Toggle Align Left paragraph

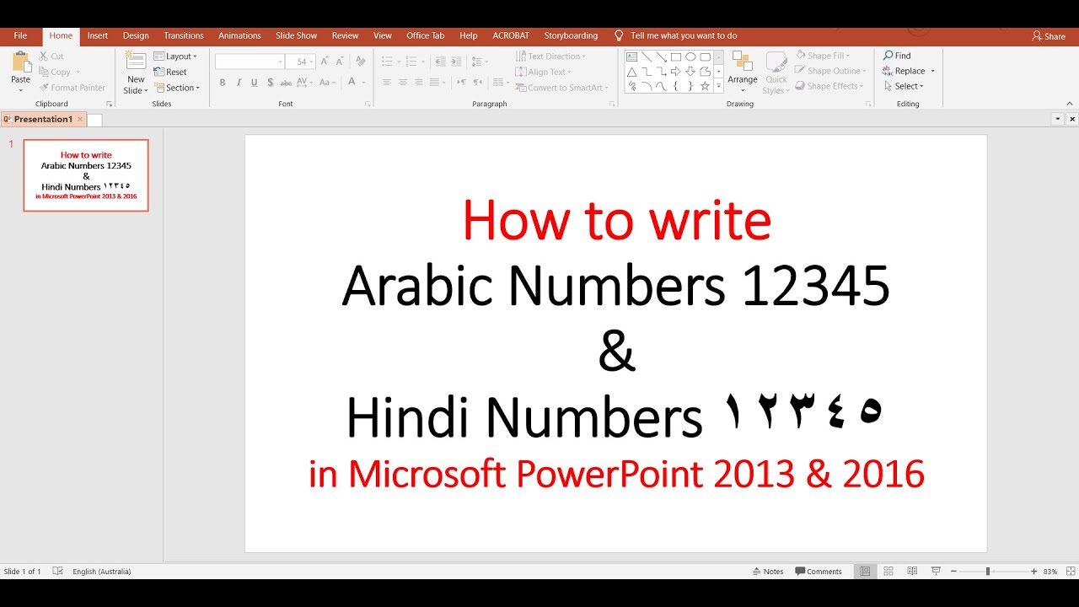pos(387,83)
